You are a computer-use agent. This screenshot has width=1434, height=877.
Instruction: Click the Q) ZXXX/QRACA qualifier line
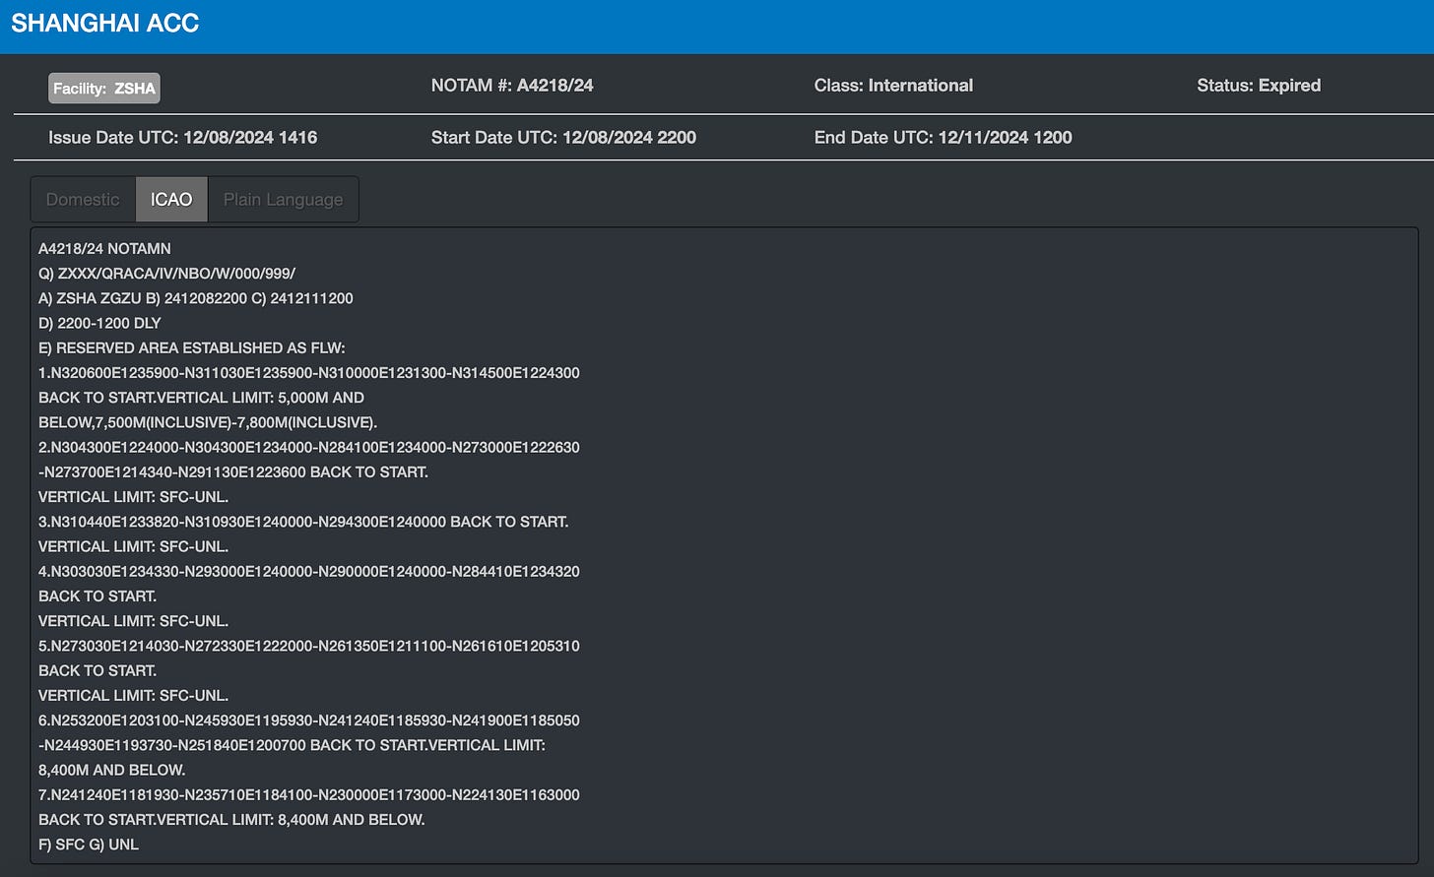click(166, 274)
